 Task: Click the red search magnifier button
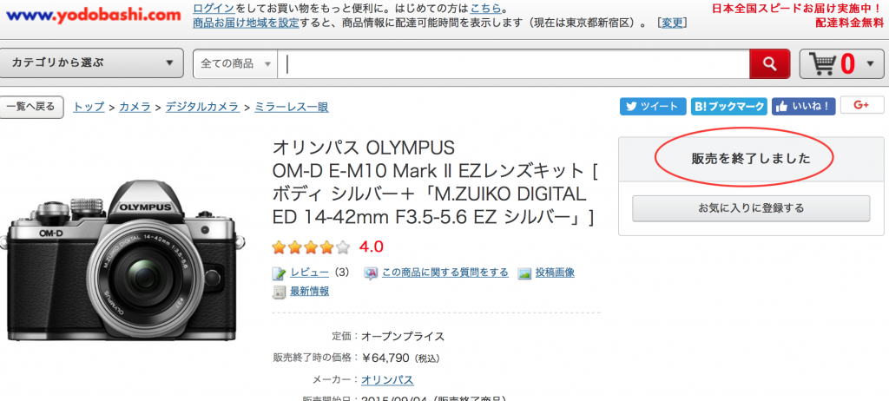click(769, 63)
